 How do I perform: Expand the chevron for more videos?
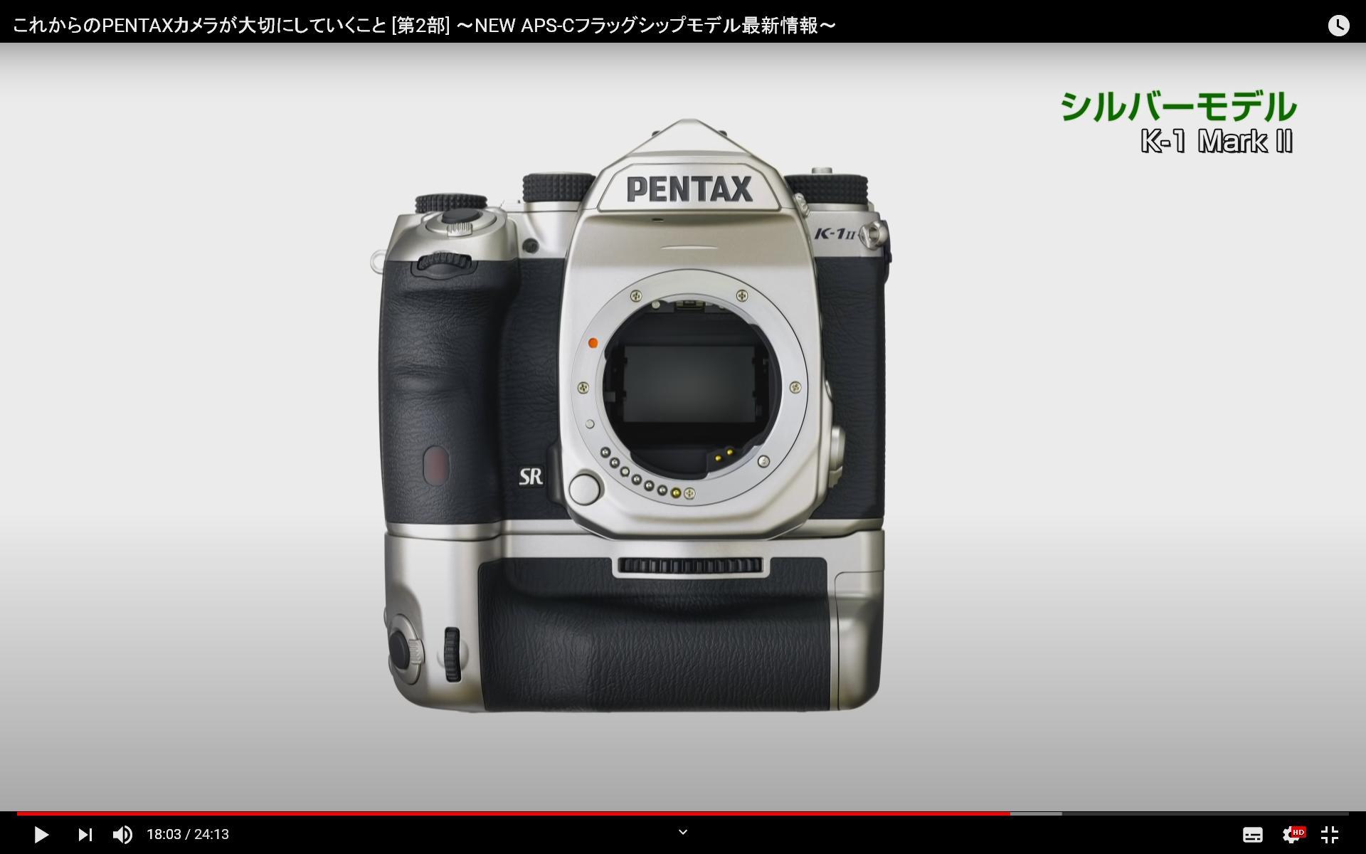[x=683, y=831]
